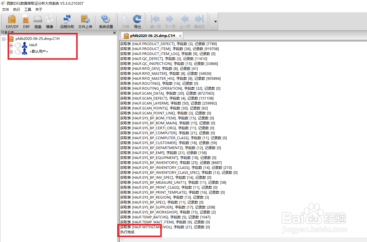The height and width of the screenshot is (242, 367).
Task: Open the toolbar overflow arrow
Action: [x=215, y=22]
